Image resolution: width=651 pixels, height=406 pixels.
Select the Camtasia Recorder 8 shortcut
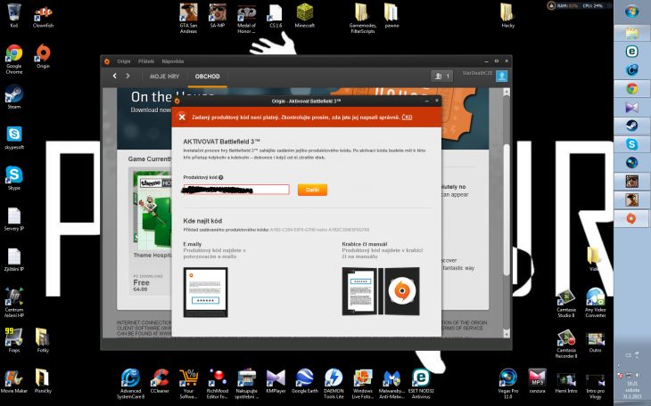[x=566, y=343]
